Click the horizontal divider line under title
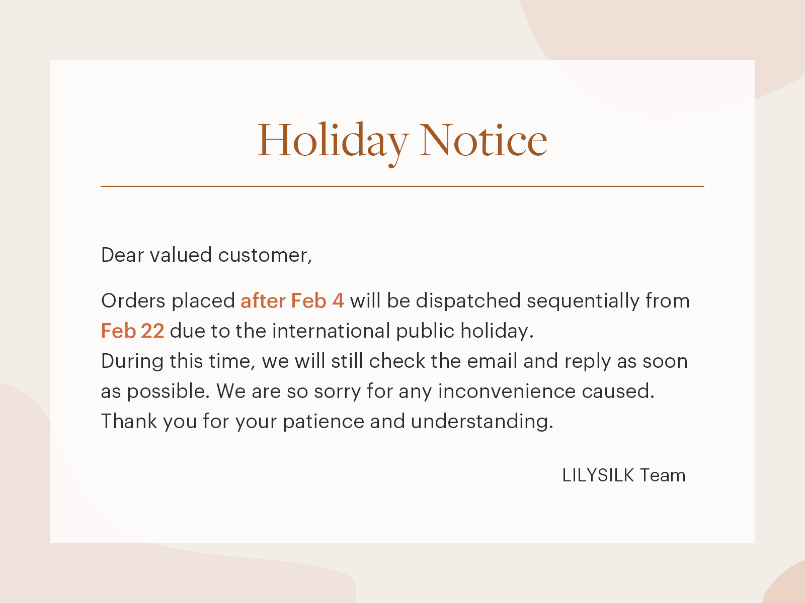 tap(403, 186)
